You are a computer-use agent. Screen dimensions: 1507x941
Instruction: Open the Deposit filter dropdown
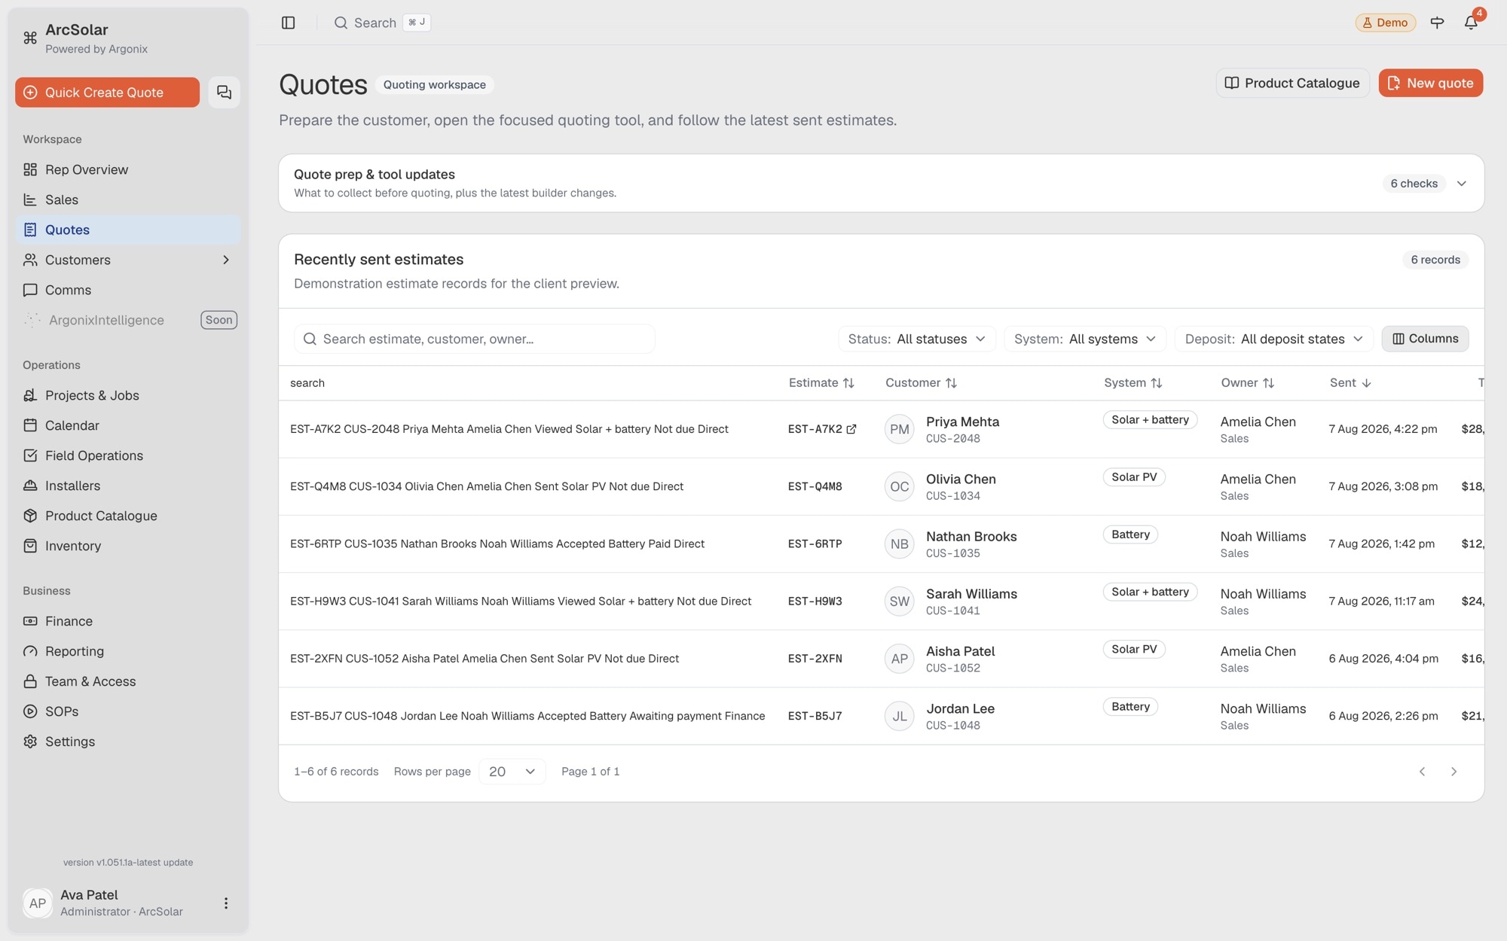click(x=1274, y=339)
